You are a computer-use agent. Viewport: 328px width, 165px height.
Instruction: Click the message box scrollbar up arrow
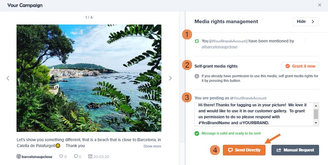(x=316, y=105)
